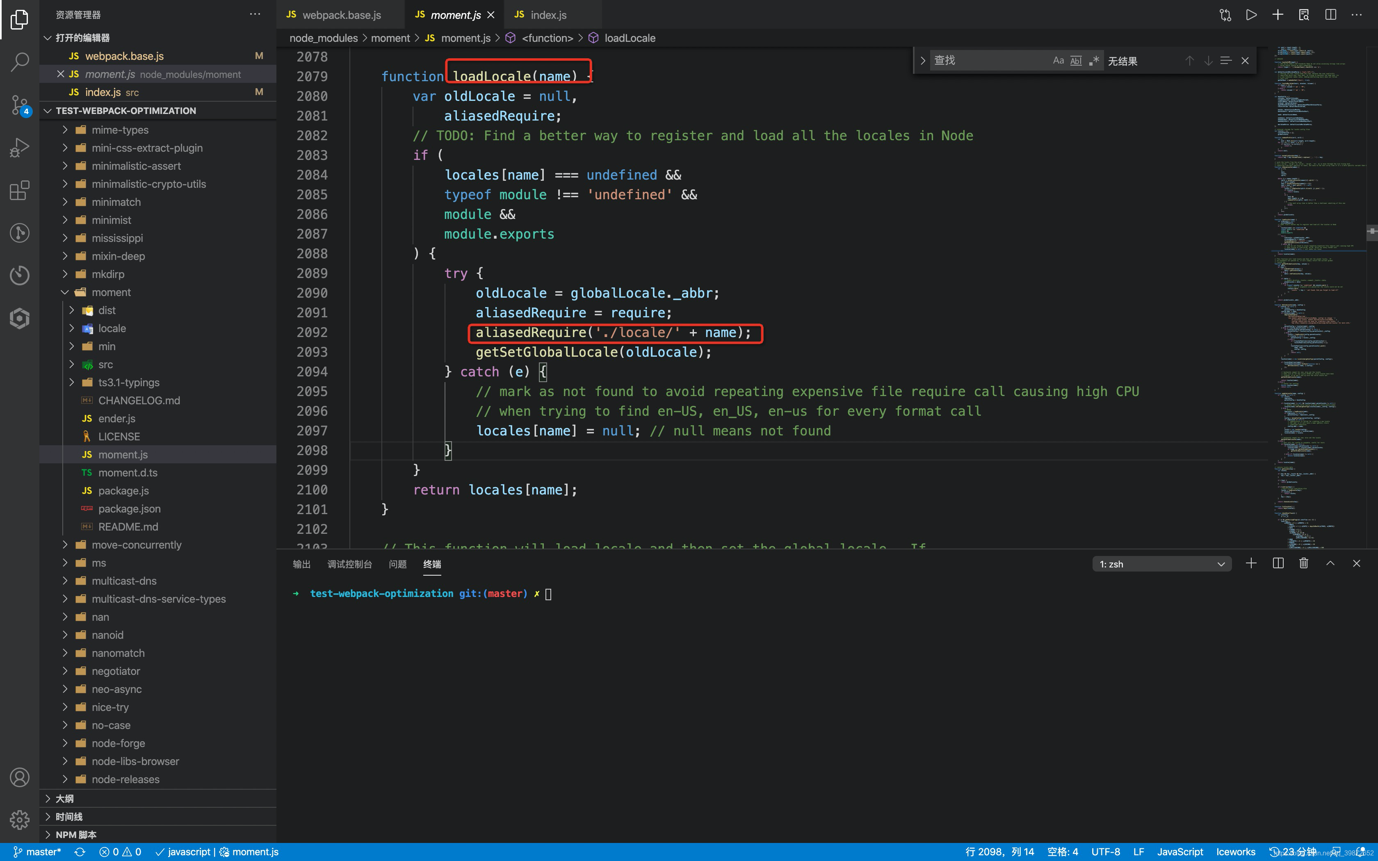Close the terminal panel
Image resolution: width=1378 pixels, height=861 pixels.
click(x=1356, y=563)
